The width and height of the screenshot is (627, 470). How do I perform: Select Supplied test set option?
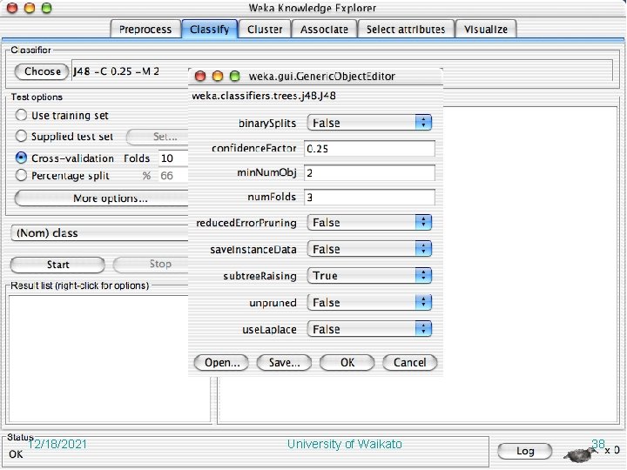pos(21,137)
